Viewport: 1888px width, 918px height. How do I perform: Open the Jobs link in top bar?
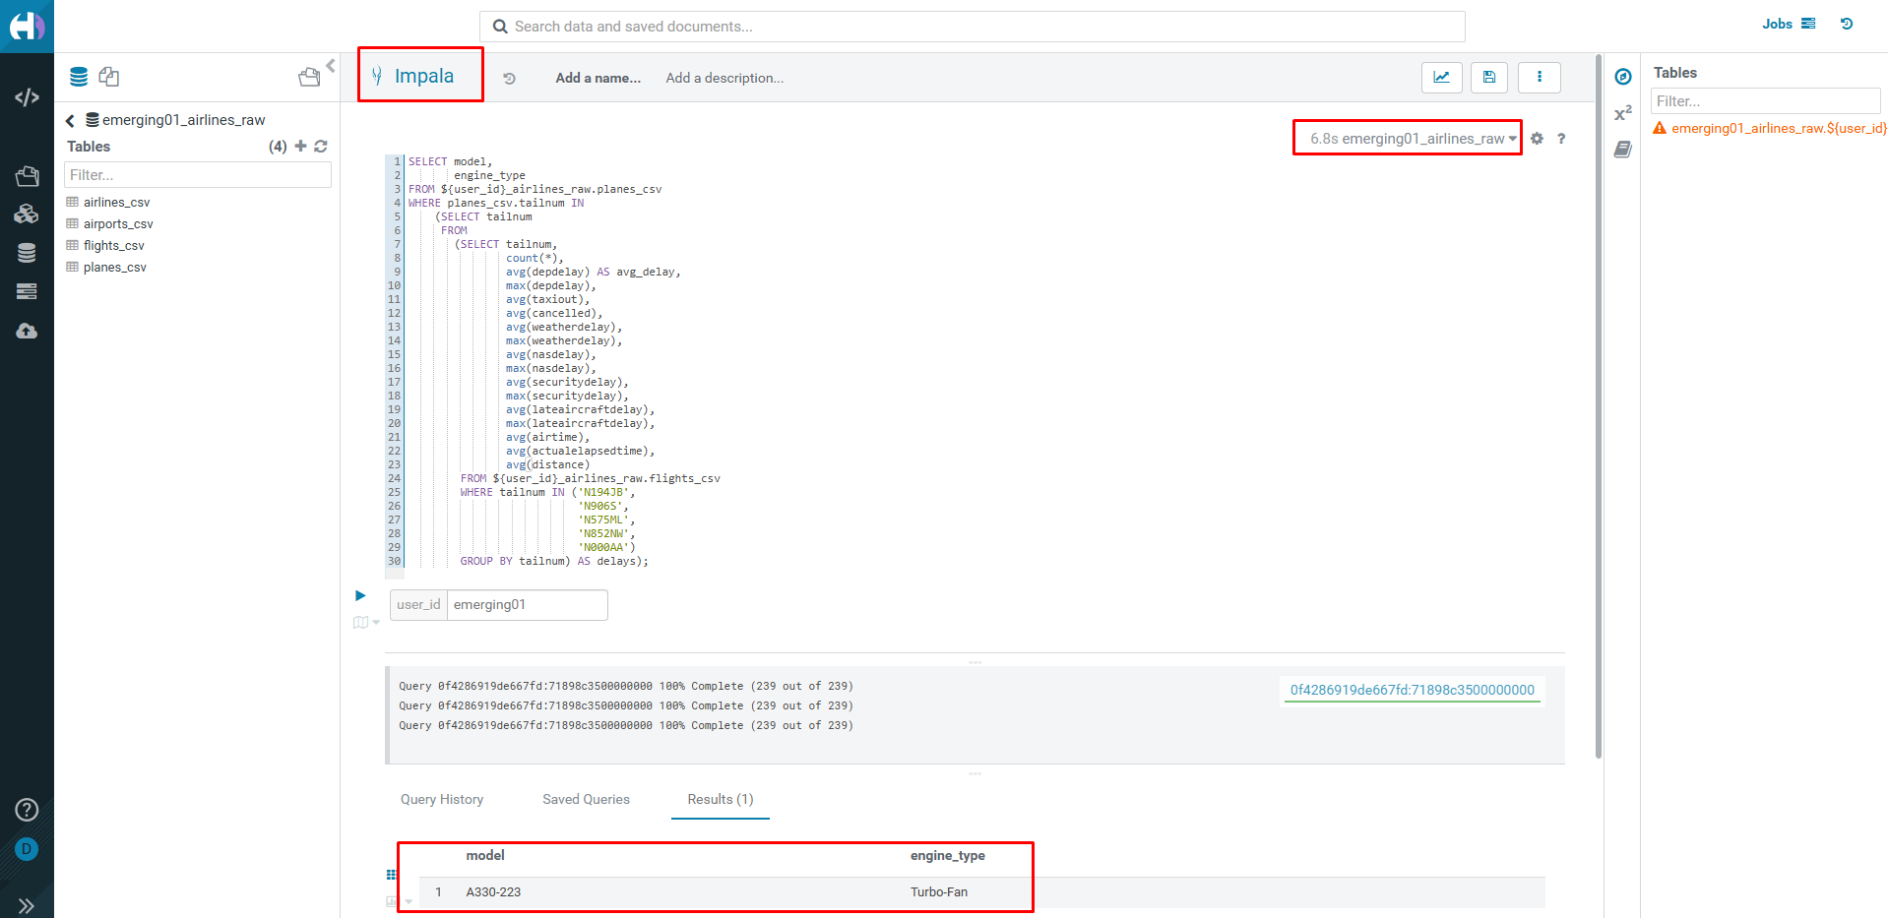click(x=1789, y=24)
